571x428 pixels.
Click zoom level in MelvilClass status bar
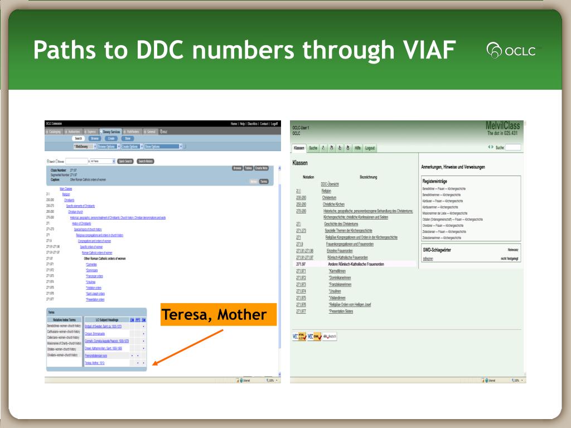(516, 380)
